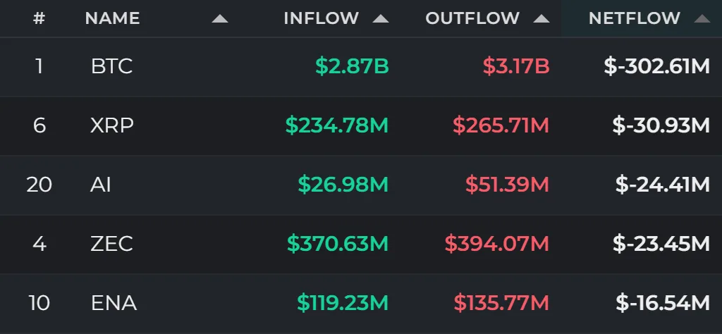Click rank number 6 in XRP row
Image resolution: width=722 pixels, height=334 pixels.
pos(39,125)
